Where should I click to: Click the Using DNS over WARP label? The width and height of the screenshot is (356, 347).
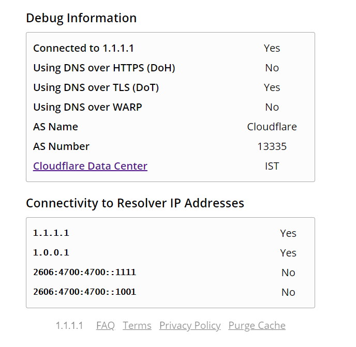point(87,107)
